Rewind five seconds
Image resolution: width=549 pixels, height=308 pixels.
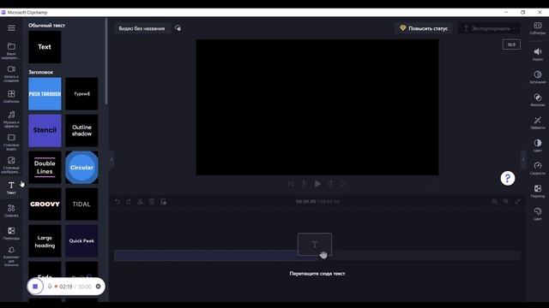[x=304, y=184]
